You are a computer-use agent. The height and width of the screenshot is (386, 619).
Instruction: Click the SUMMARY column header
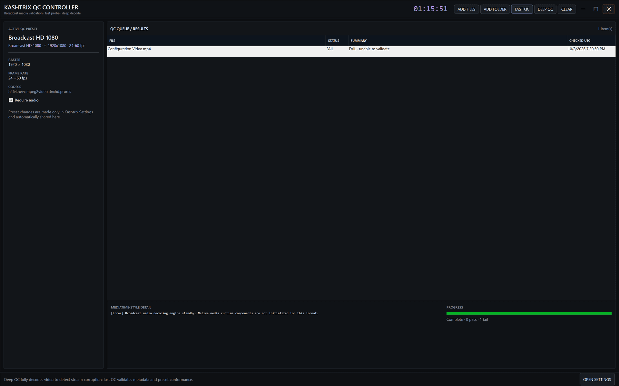pyautogui.click(x=457, y=41)
